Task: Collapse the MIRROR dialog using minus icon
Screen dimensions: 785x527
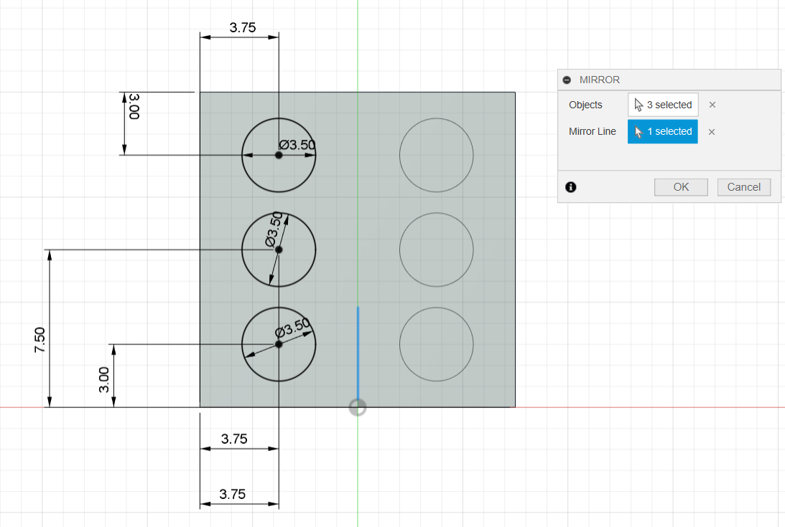Action: click(567, 80)
